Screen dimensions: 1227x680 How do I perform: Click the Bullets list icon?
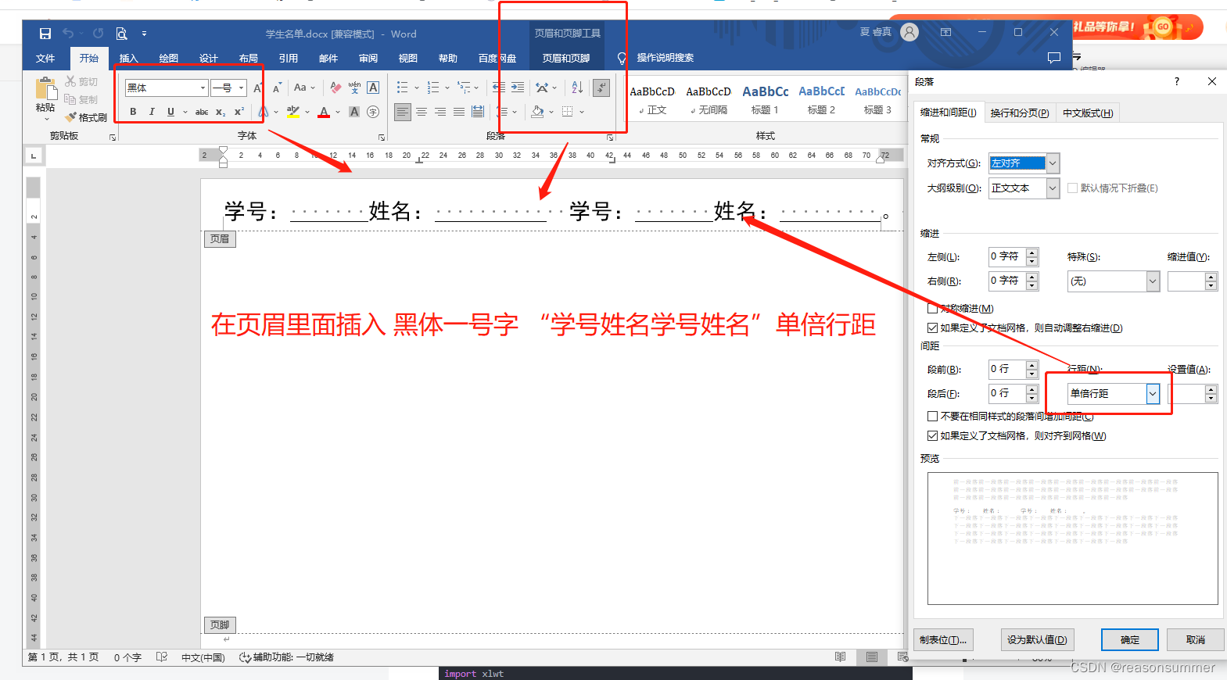point(402,88)
